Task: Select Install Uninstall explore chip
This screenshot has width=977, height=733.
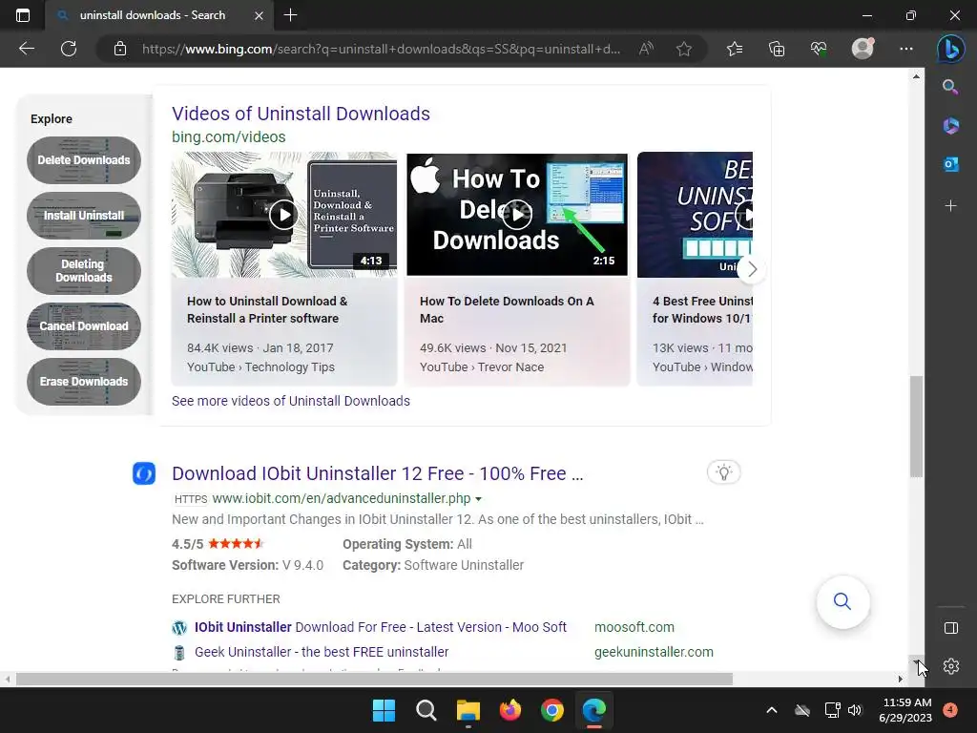Action: tap(84, 216)
